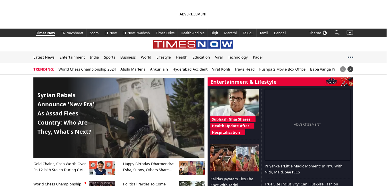
Task: Open the Times Drive channel tab
Action: 165,33
